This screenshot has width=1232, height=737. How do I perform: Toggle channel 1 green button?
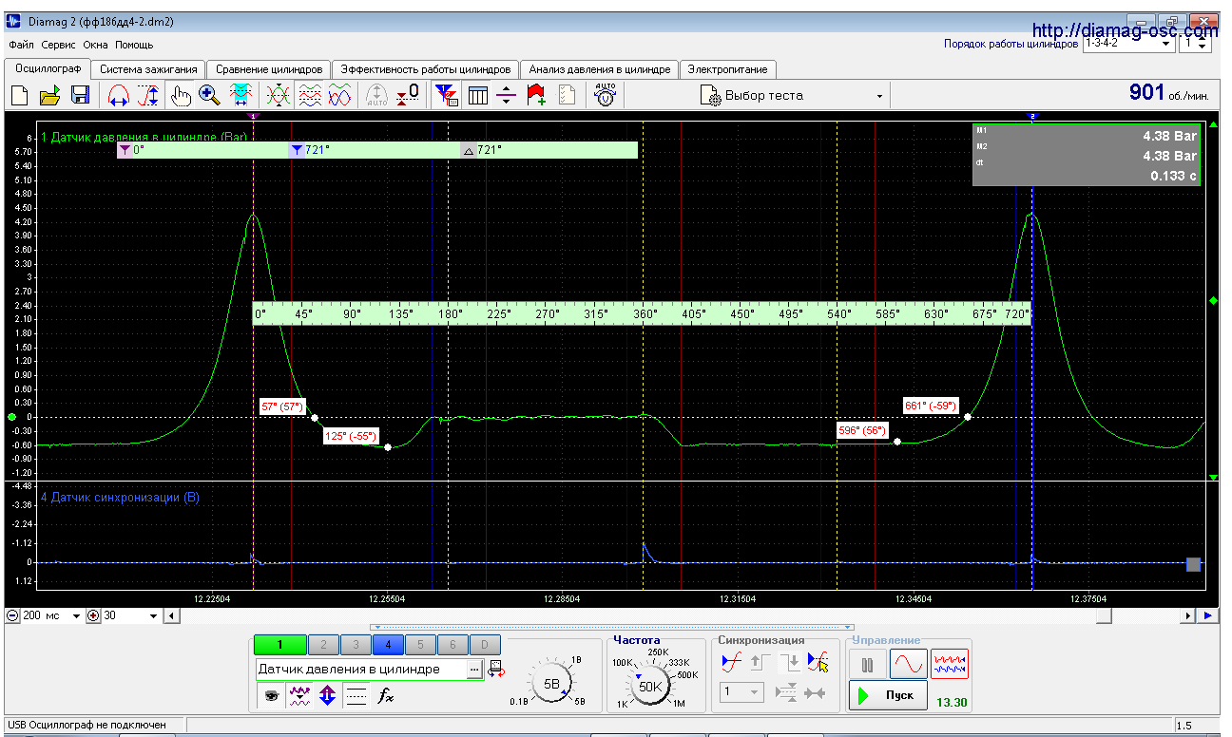click(x=280, y=645)
